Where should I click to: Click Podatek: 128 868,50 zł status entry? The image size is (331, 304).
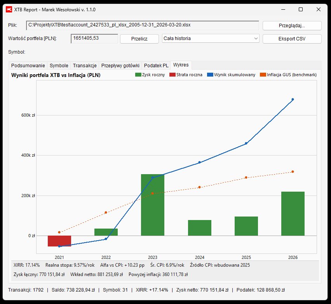point(261,290)
